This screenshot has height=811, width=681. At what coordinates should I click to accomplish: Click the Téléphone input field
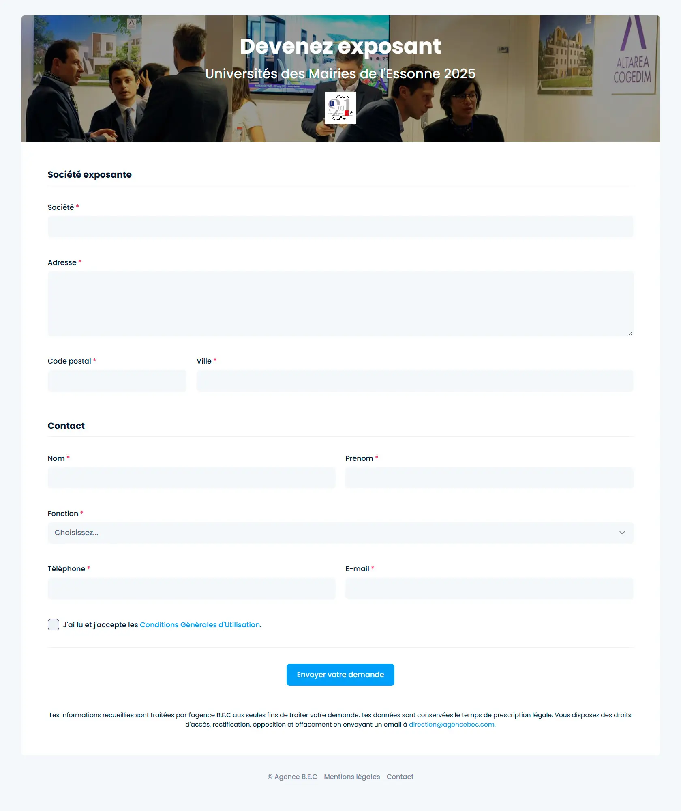192,588
